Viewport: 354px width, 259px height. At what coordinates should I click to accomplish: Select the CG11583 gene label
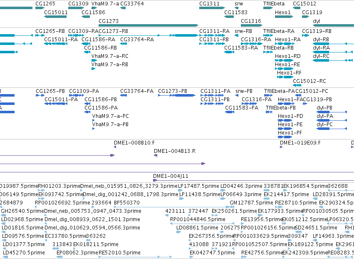pos(236,12)
